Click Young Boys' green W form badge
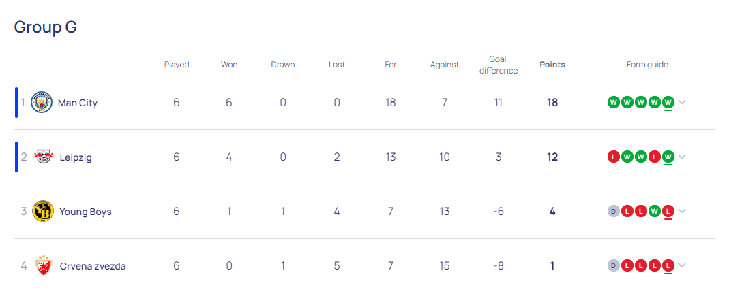The image size is (729, 292). [x=655, y=212]
